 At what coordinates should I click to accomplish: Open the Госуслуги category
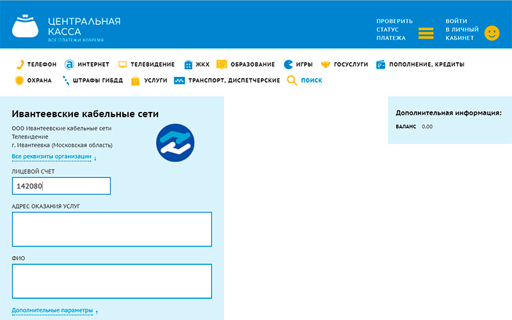click(x=351, y=65)
